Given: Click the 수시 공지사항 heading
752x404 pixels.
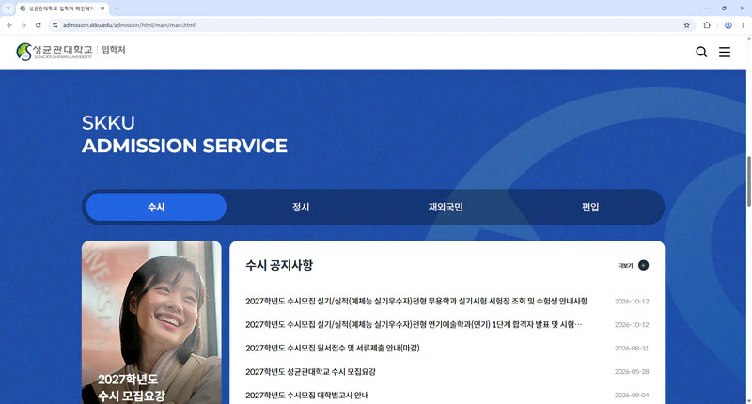Looking at the screenshot, I should pos(279,265).
